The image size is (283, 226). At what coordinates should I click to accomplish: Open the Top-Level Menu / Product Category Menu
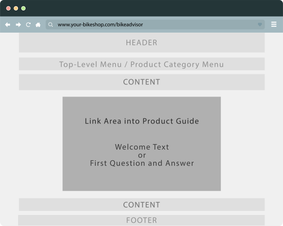141,64
